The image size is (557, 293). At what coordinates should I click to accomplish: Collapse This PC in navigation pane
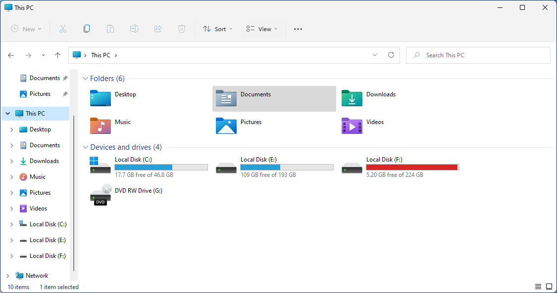pyautogui.click(x=7, y=114)
